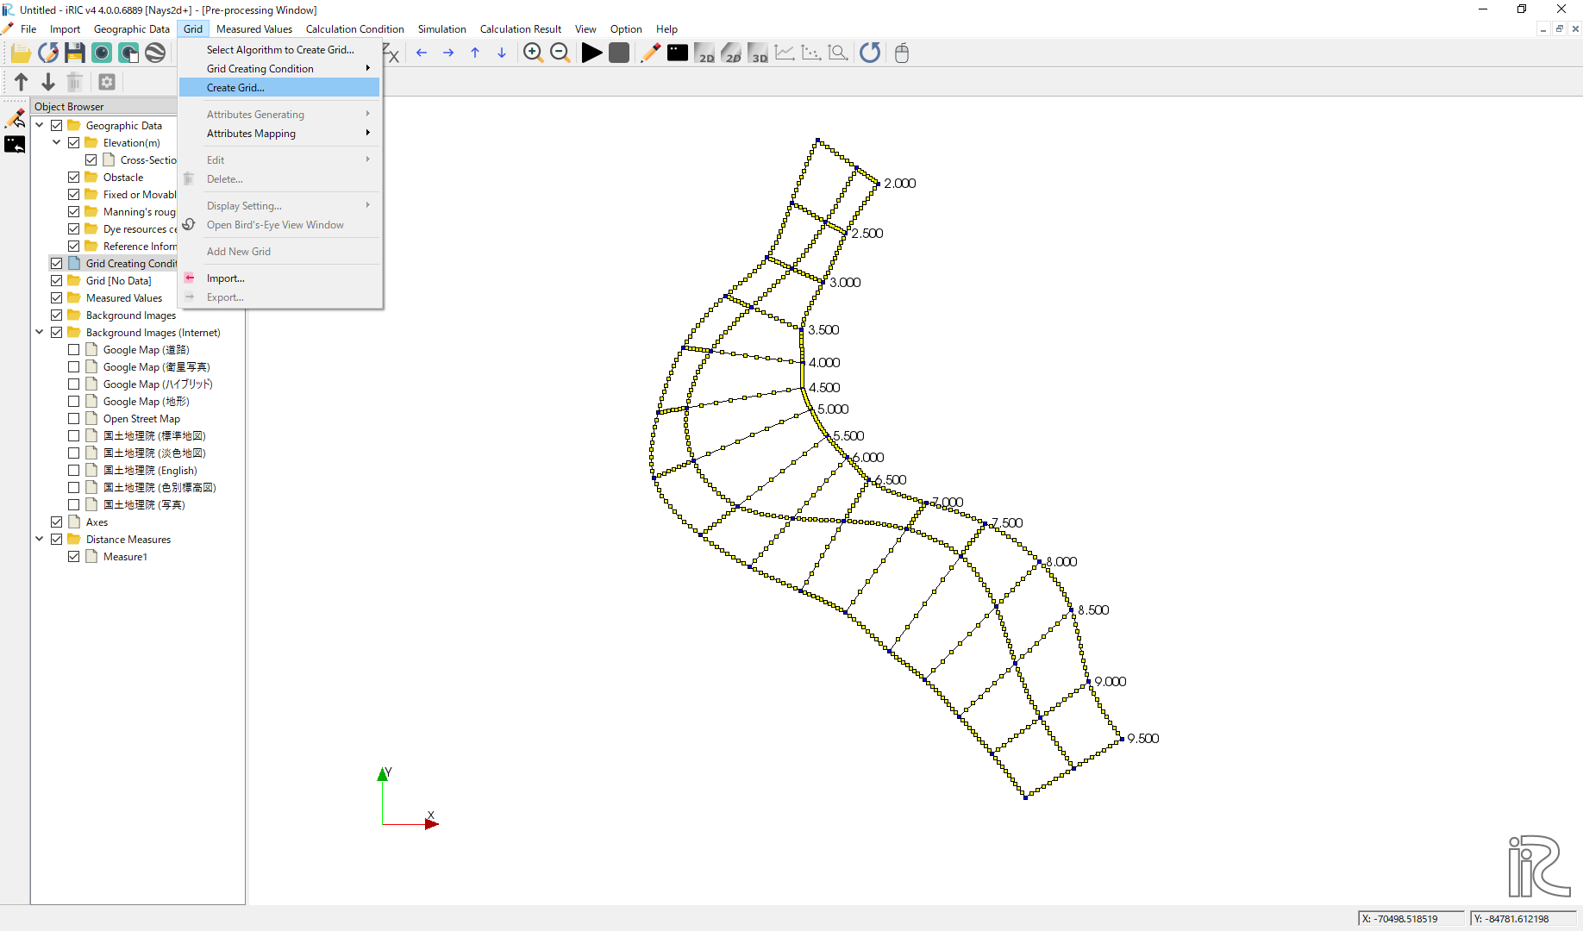Collapse the Distance Measures node
This screenshot has height=931, width=1583.
point(40,540)
